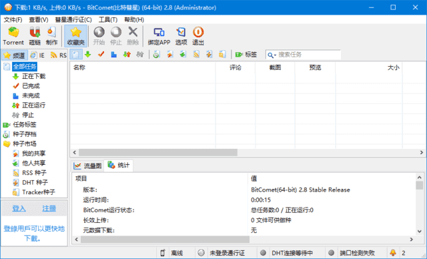This screenshot has height=259, width=427.
Task: Show all tasks filter icon in toolbar
Action: (x=75, y=55)
